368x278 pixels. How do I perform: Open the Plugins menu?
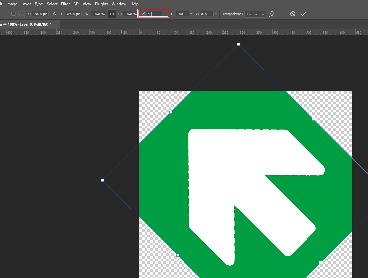101,4
